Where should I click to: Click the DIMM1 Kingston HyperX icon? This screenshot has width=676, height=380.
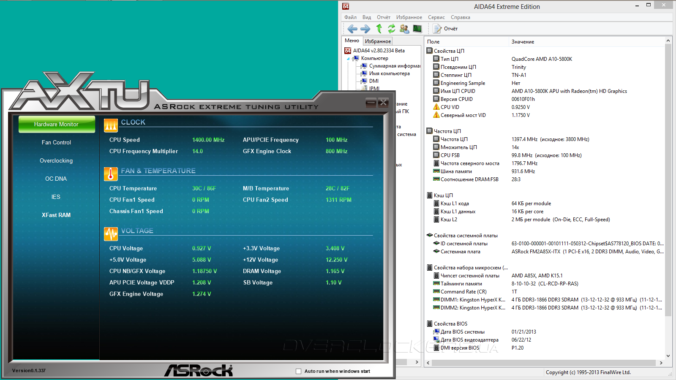coord(436,299)
